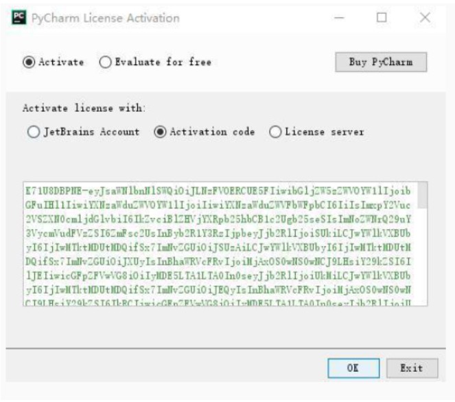Click the PyCharm logo icon in title bar
The width and height of the screenshot is (455, 402).
pos(19,18)
